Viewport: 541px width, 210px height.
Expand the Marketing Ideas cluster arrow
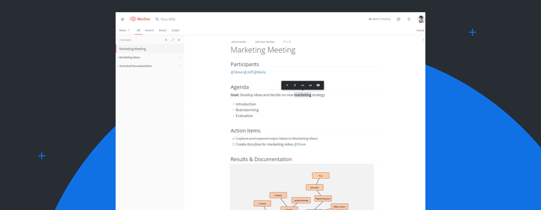pos(118,58)
